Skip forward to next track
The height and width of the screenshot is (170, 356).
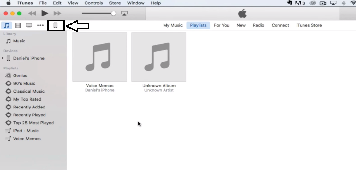coord(58,13)
